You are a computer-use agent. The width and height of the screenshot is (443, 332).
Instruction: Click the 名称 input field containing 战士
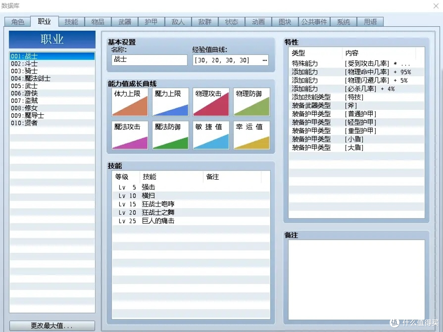149,60
